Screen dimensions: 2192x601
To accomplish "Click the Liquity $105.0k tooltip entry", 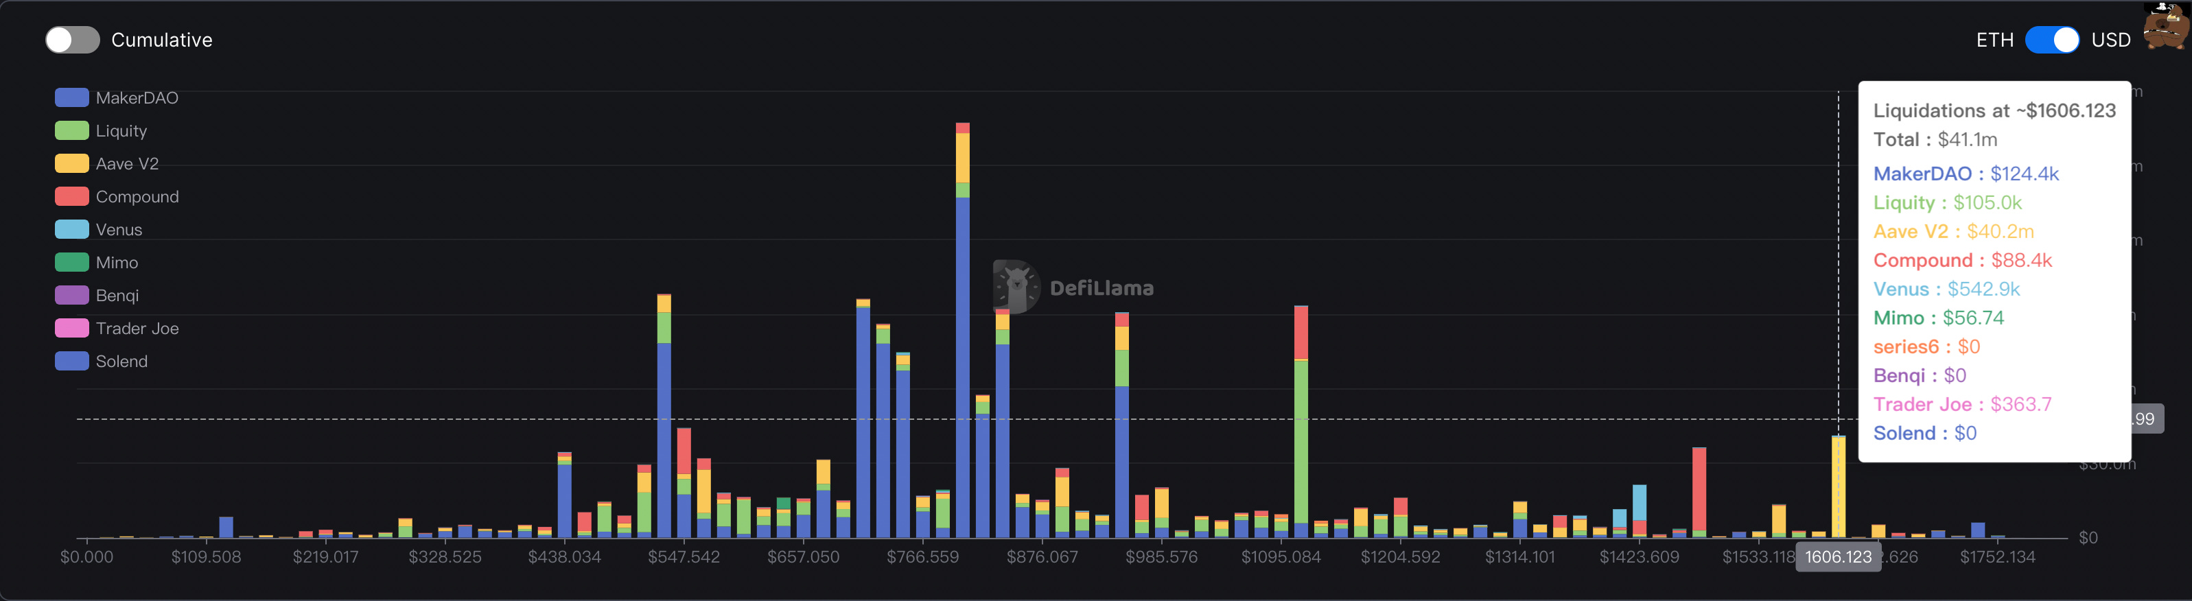I will [x=1947, y=202].
